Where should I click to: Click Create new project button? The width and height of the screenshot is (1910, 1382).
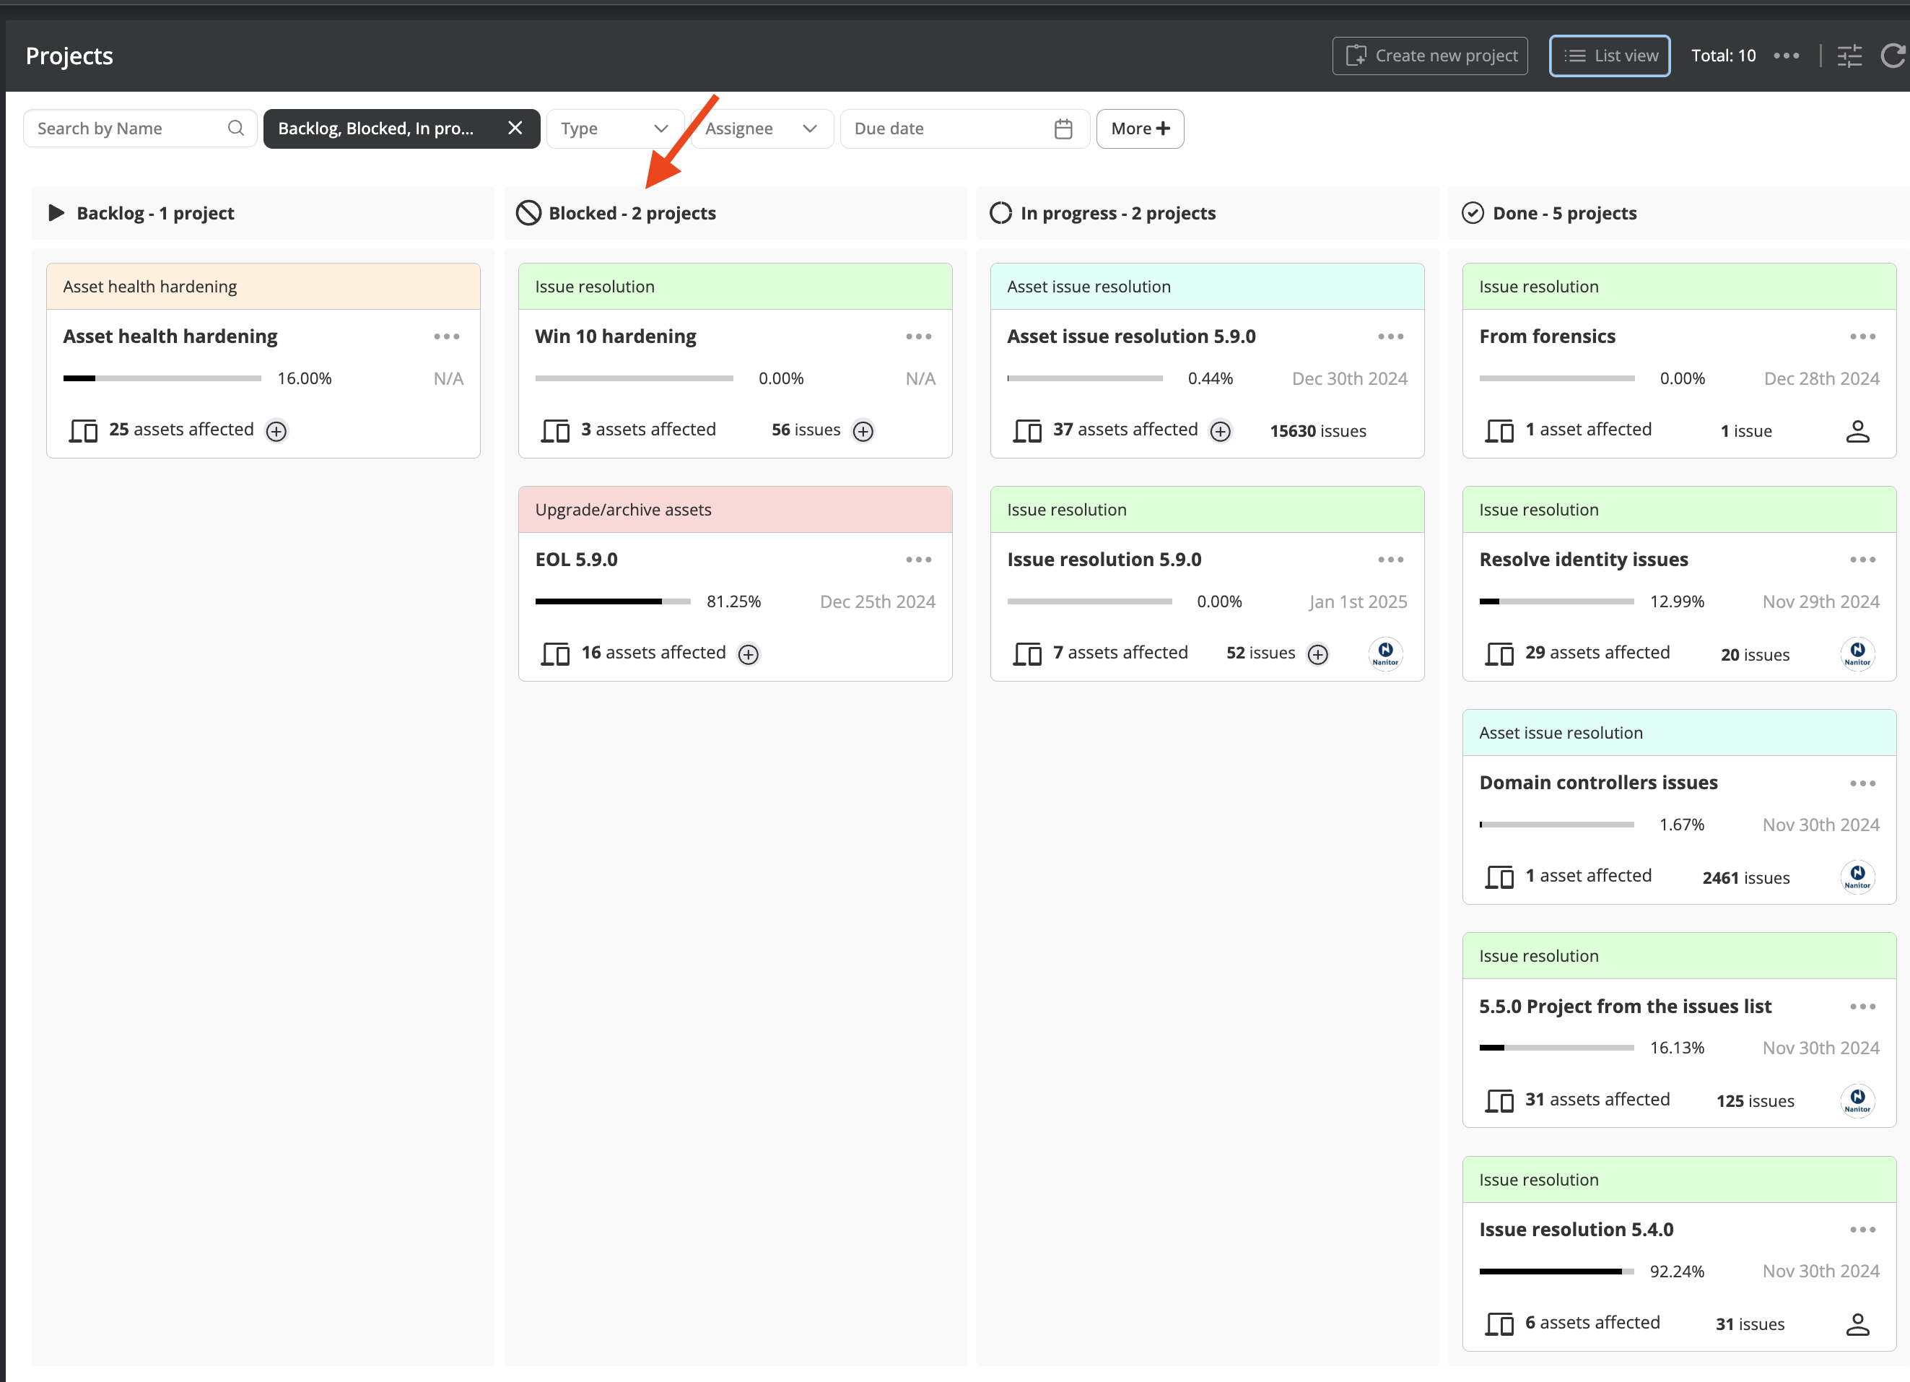tap(1429, 56)
